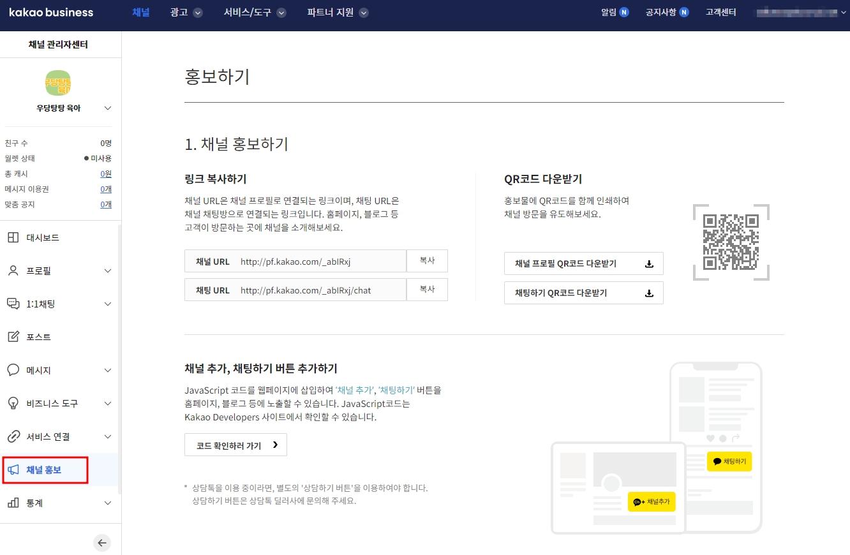This screenshot has height=555, width=850.
Task: Click the 채팅 URL text field
Action: [295, 290]
